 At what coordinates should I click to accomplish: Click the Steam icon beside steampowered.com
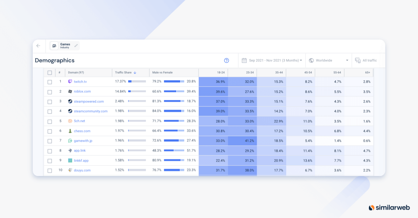coord(70,101)
